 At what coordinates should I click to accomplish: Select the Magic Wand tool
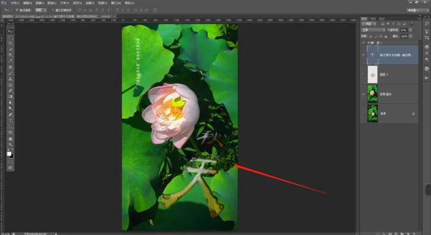click(x=10, y=49)
